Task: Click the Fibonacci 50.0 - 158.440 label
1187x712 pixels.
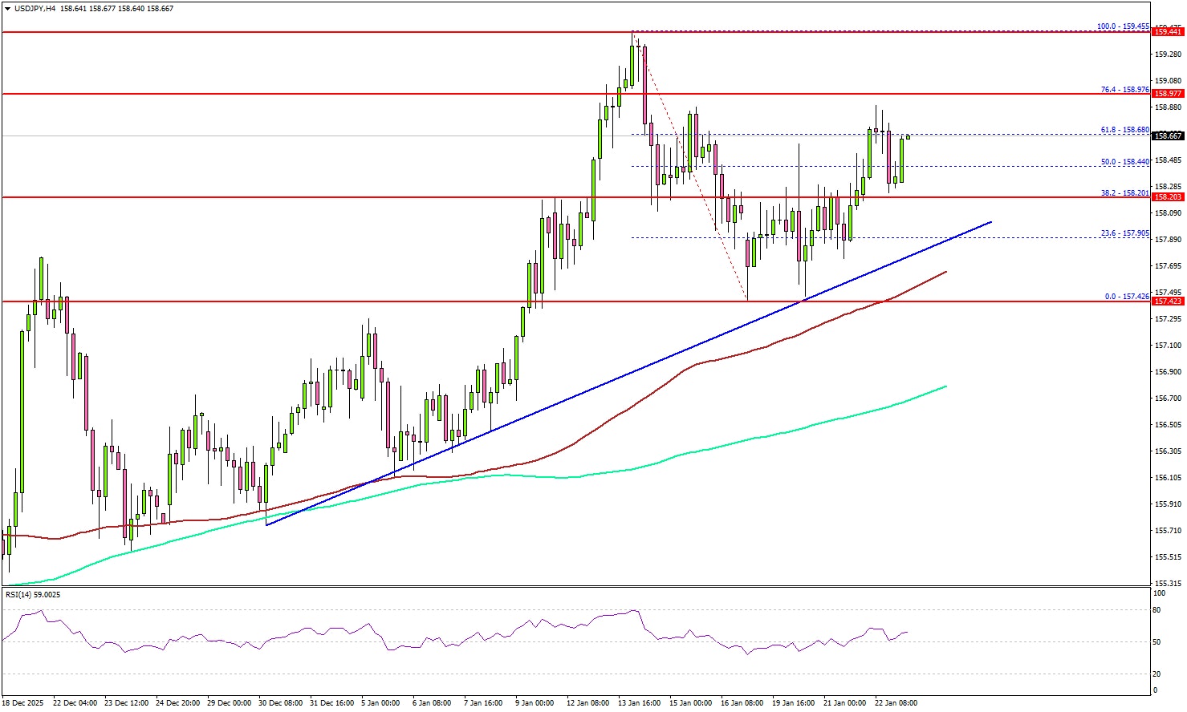Action: 1124,162
